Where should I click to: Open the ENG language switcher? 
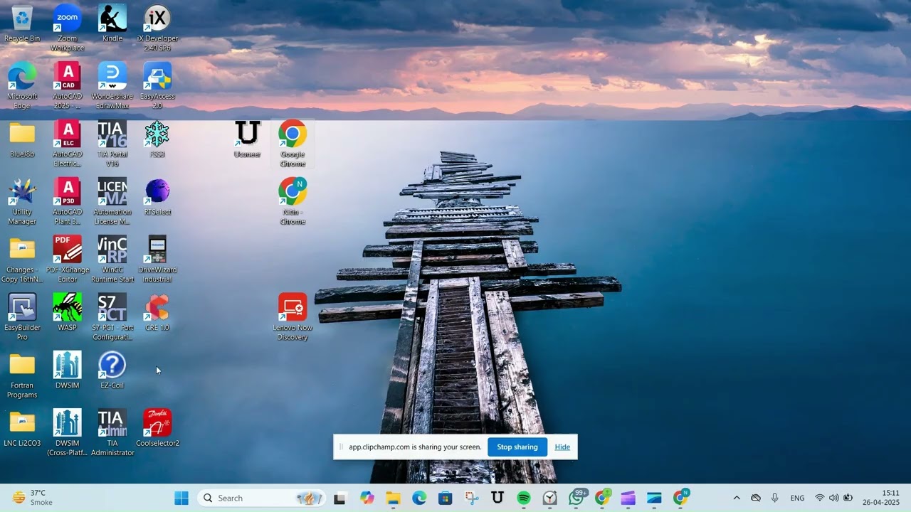798,498
